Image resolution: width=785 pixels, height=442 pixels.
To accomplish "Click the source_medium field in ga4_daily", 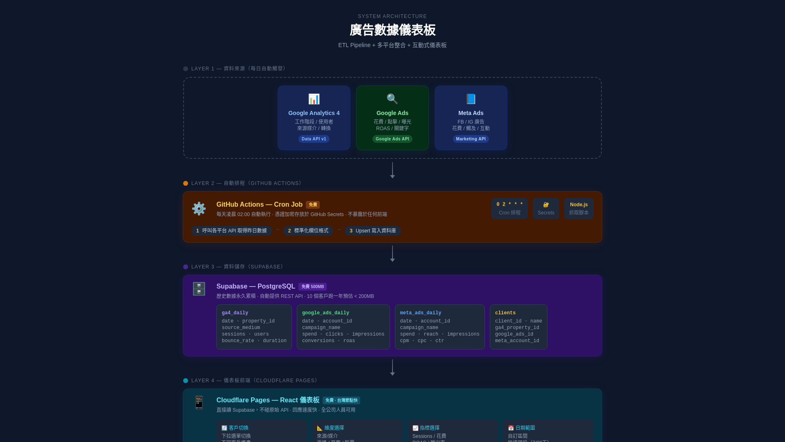I will coord(241,328).
